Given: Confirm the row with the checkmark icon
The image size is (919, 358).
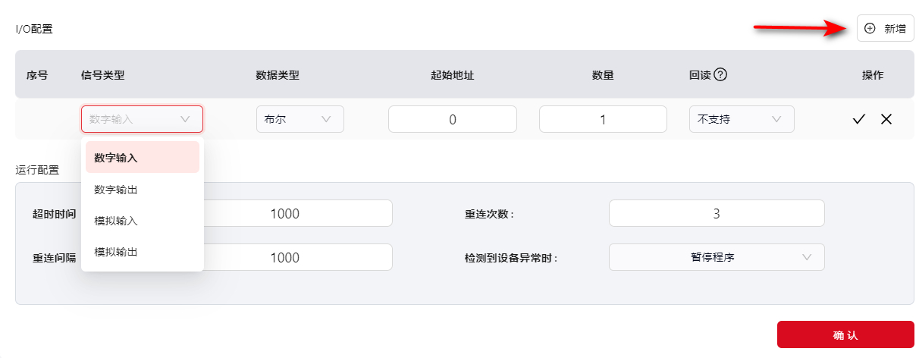Looking at the screenshot, I should 859,119.
